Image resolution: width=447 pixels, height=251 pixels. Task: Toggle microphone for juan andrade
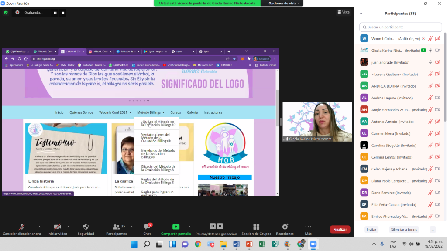[430, 62]
